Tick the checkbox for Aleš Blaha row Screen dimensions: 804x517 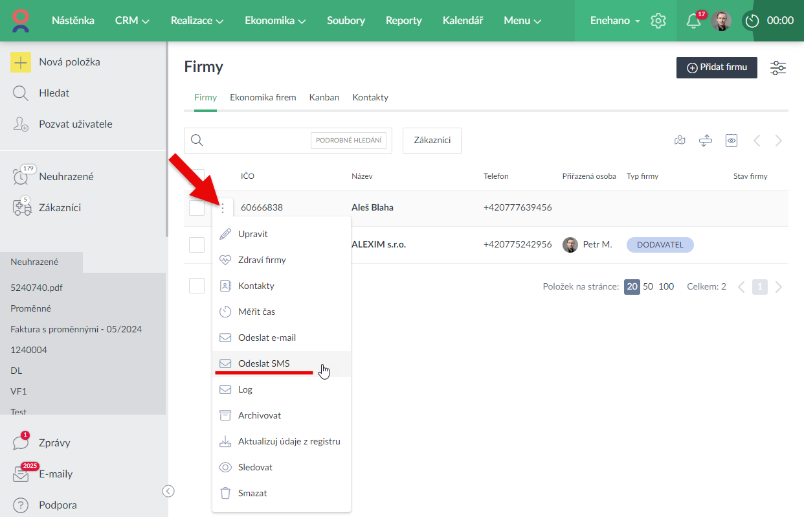(197, 208)
